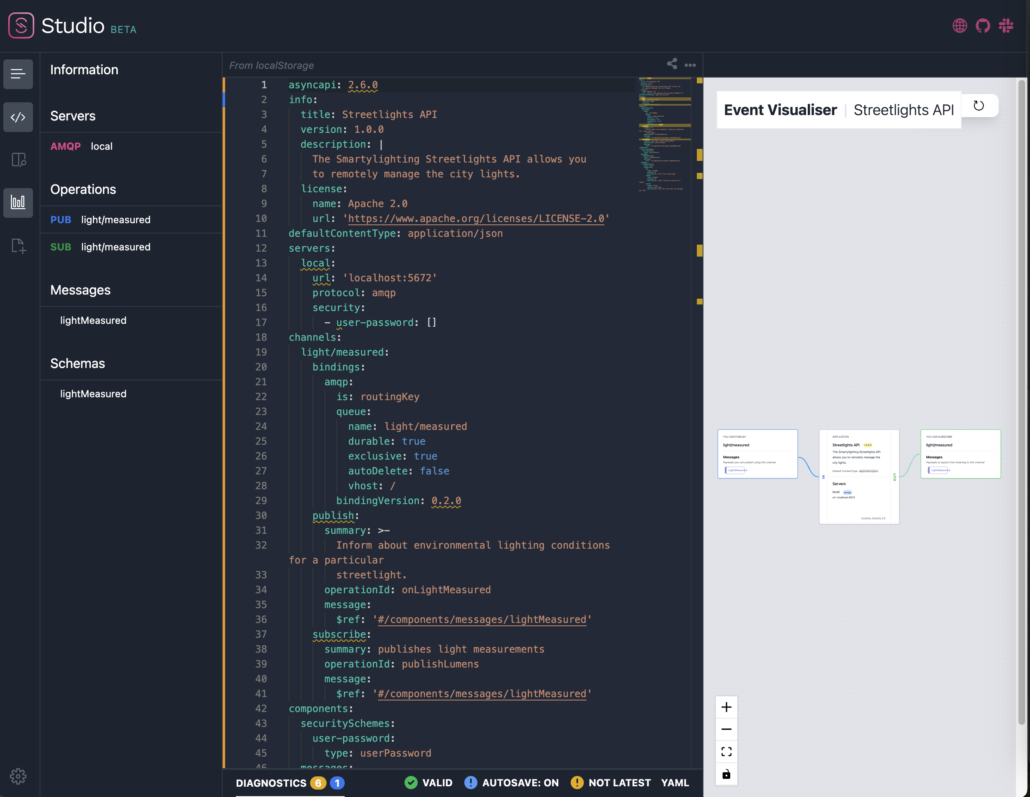This screenshot has width=1030, height=797.
Task: Click the Streetlights API application node
Action: coord(859,476)
